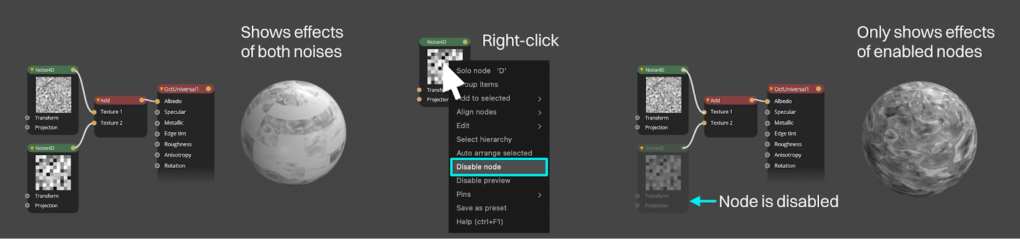Click the disabled Noise4D checker preview thumbnail

click(663, 172)
